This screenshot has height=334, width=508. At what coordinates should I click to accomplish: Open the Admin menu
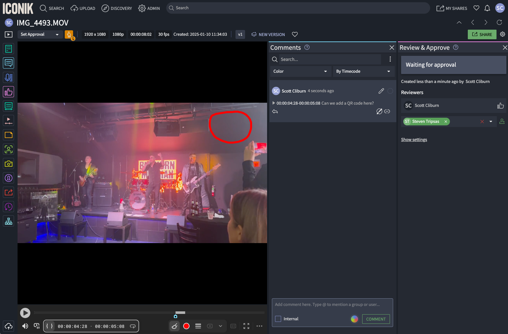pyautogui.click(x=149, y=8)
